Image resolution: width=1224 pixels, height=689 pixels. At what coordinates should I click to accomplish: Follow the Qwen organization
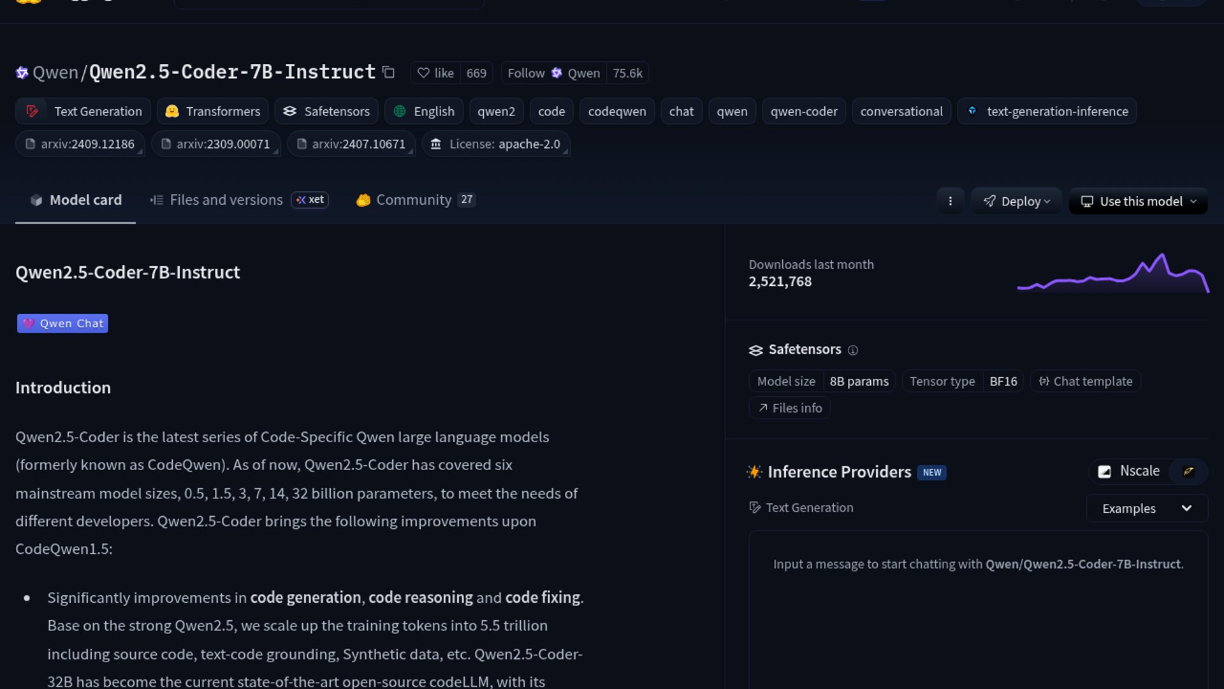pyautogui.click(x=553, y=73)
